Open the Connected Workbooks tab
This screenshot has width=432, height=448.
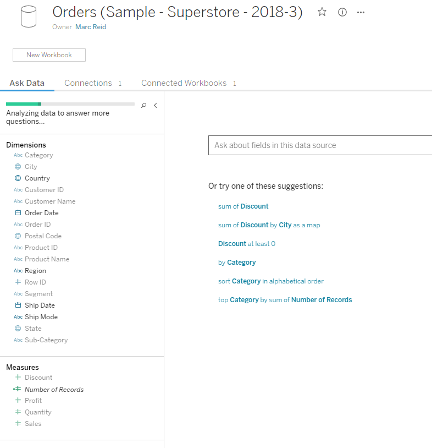[x=184, y=83]
